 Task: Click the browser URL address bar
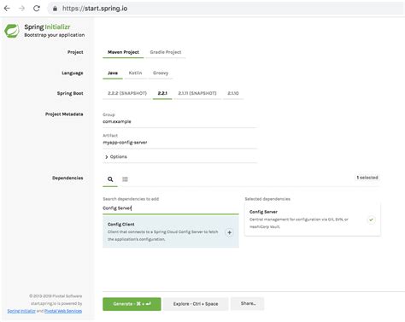click(225, 9)
